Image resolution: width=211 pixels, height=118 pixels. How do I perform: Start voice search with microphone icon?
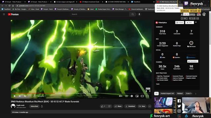click(139, 14)
